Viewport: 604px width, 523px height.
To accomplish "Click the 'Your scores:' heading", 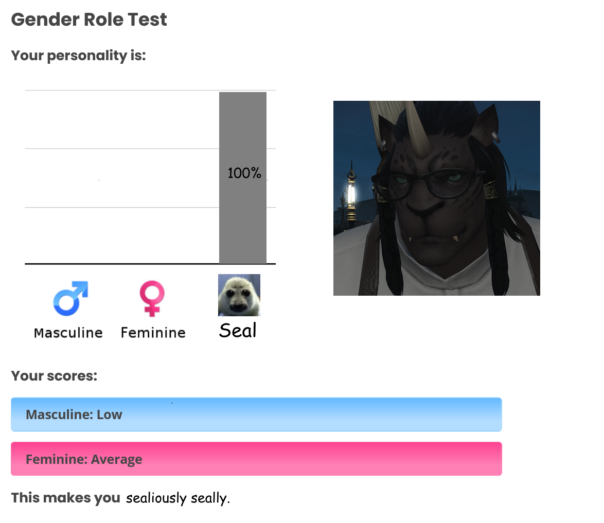I will tap(55, 376).
